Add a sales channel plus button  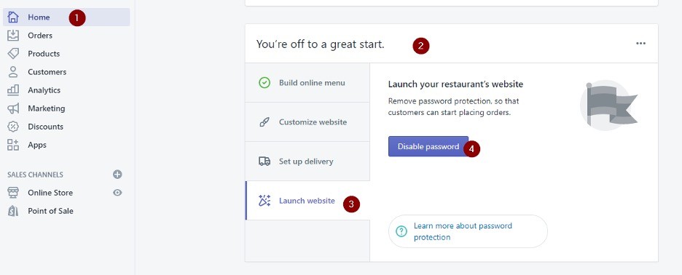(117, 174)
